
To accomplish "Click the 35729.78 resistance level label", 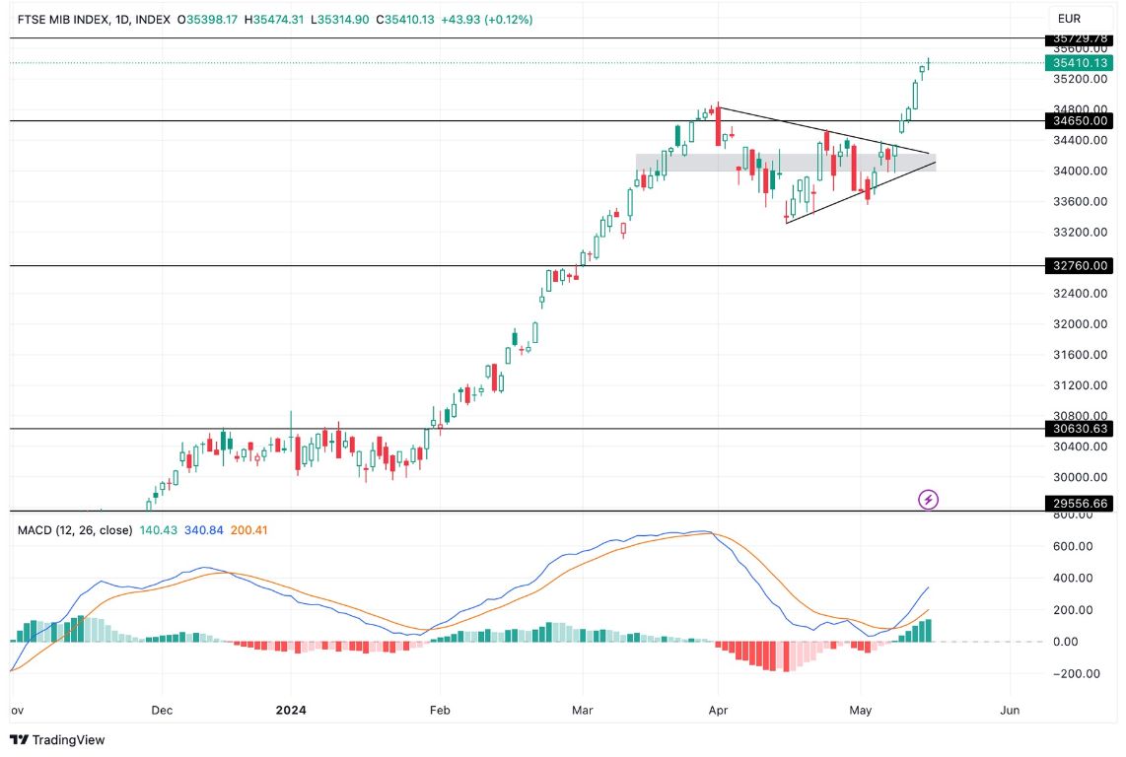I will point(1079,40).
